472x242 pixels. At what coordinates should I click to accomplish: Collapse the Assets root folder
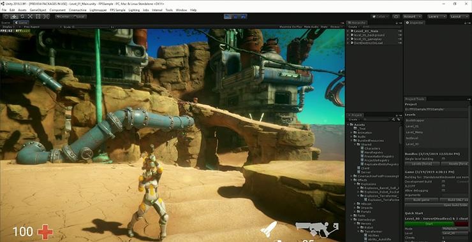click(x=349, y=125)
